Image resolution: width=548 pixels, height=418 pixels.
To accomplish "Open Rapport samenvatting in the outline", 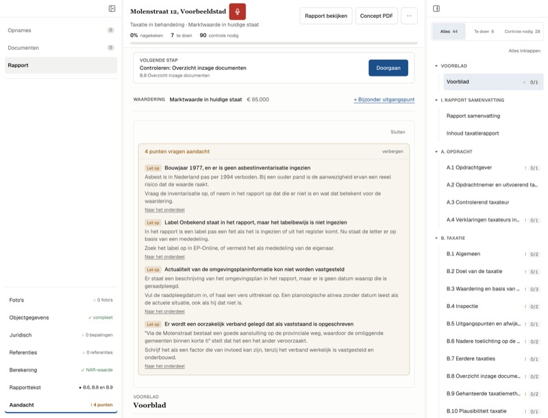I will [492, 116].
